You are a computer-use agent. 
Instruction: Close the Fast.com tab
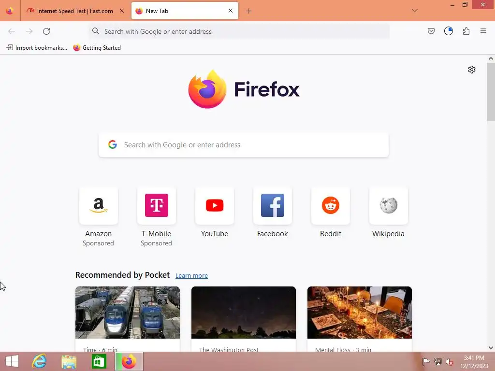122,11
